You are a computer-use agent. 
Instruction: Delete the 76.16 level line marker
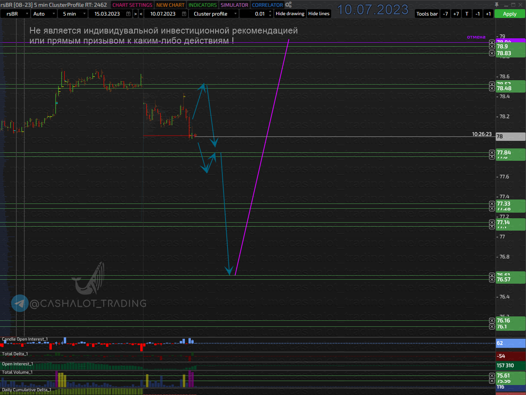pyautogui.click(x=492, y=321)
